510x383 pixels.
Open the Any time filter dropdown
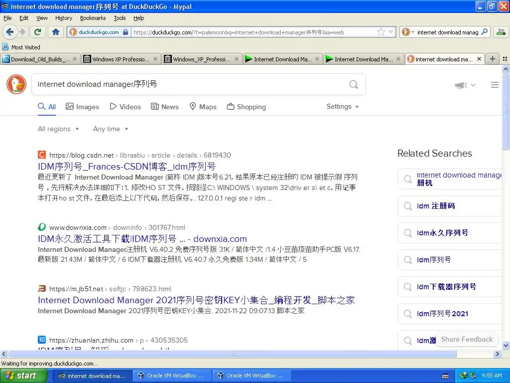111,129
